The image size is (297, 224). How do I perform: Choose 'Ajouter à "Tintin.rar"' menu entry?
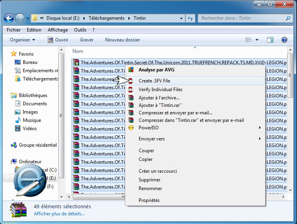click(x=195, y=105)
